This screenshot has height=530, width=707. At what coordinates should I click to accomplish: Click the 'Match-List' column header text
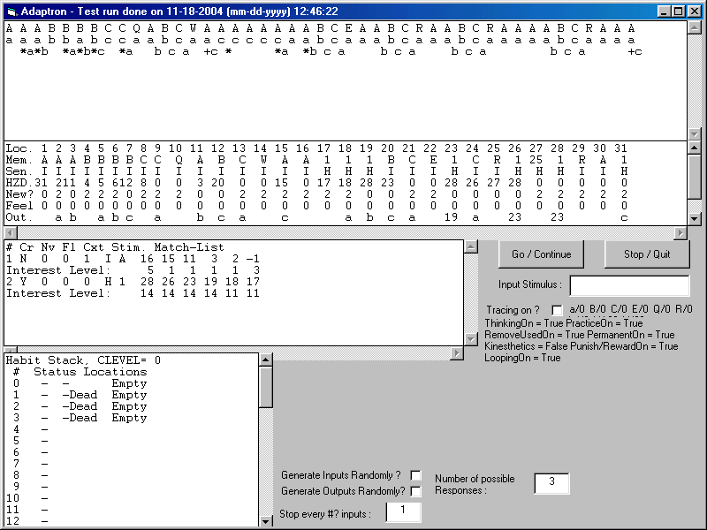pos(189,247)
